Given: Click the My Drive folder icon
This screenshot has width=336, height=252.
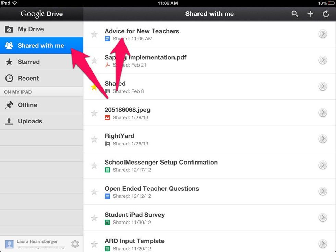Looking at the screenshot, I should 9,29.
